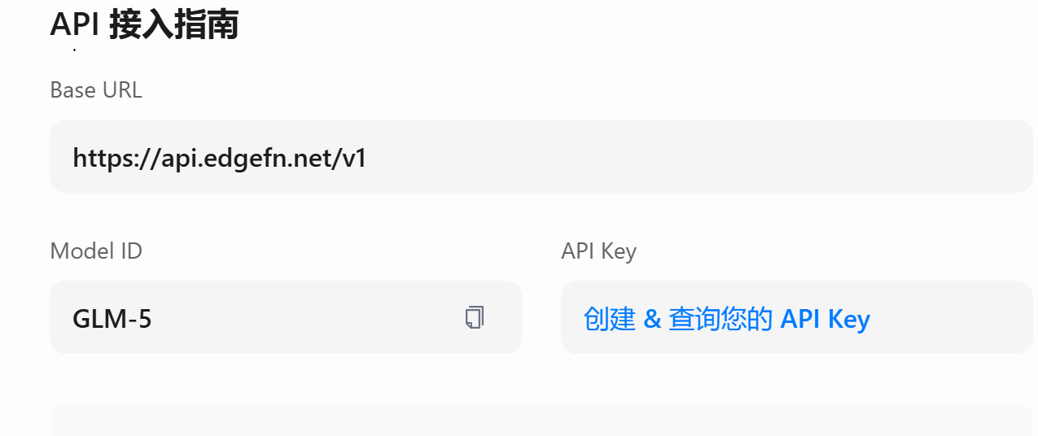Click the tiny black dot beneath the heading
Screen dimensions: 1038x436
(x=74, y=50)
